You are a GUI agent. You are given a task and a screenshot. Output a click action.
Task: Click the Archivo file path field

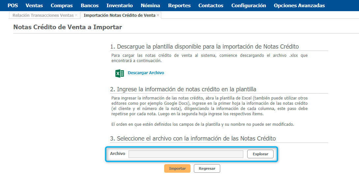click(186, 154)
